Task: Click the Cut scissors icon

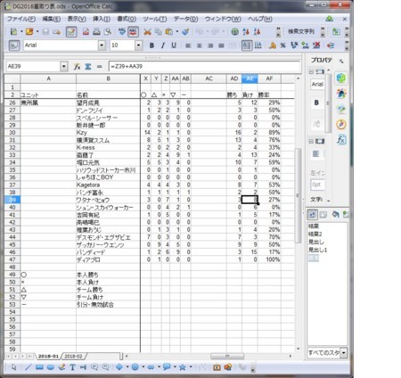Action: (x=147, y=31)
